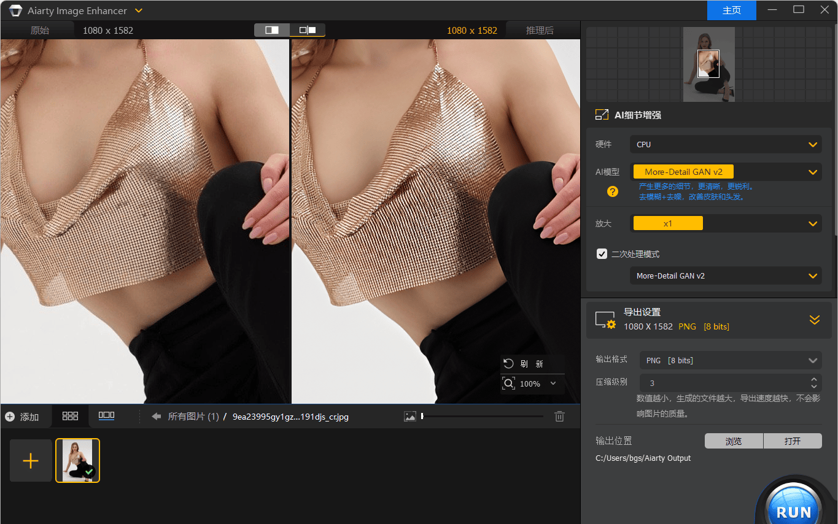Switch to filmstrip view icon

point(107,416)
